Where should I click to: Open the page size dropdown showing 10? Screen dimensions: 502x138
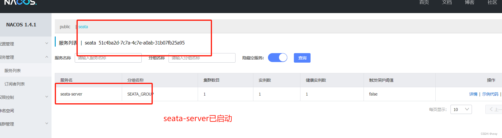click(461, 110)
